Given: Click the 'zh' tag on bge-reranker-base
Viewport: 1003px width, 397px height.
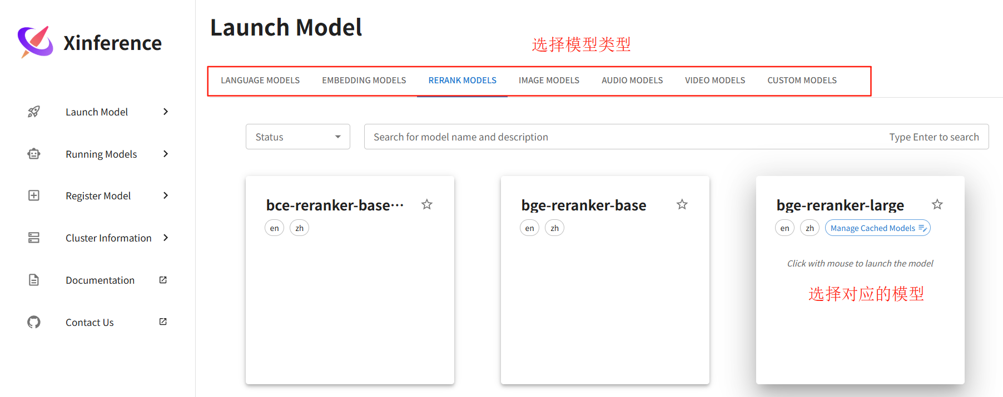Looking at the screenshot, I should pyautogui.click(x=554, y=228).
